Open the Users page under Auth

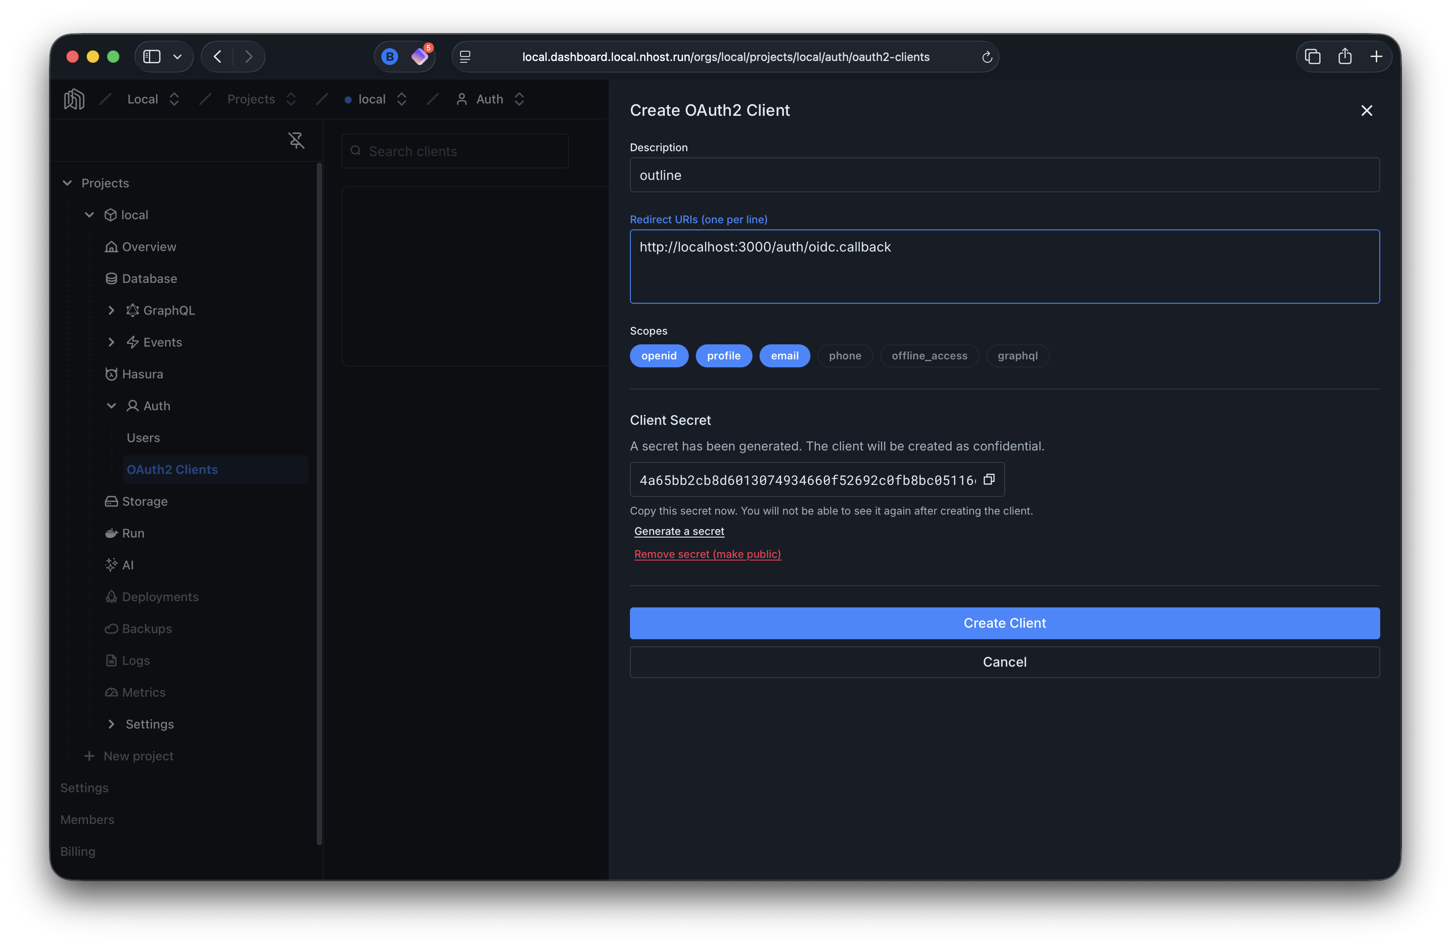[142, 437]
